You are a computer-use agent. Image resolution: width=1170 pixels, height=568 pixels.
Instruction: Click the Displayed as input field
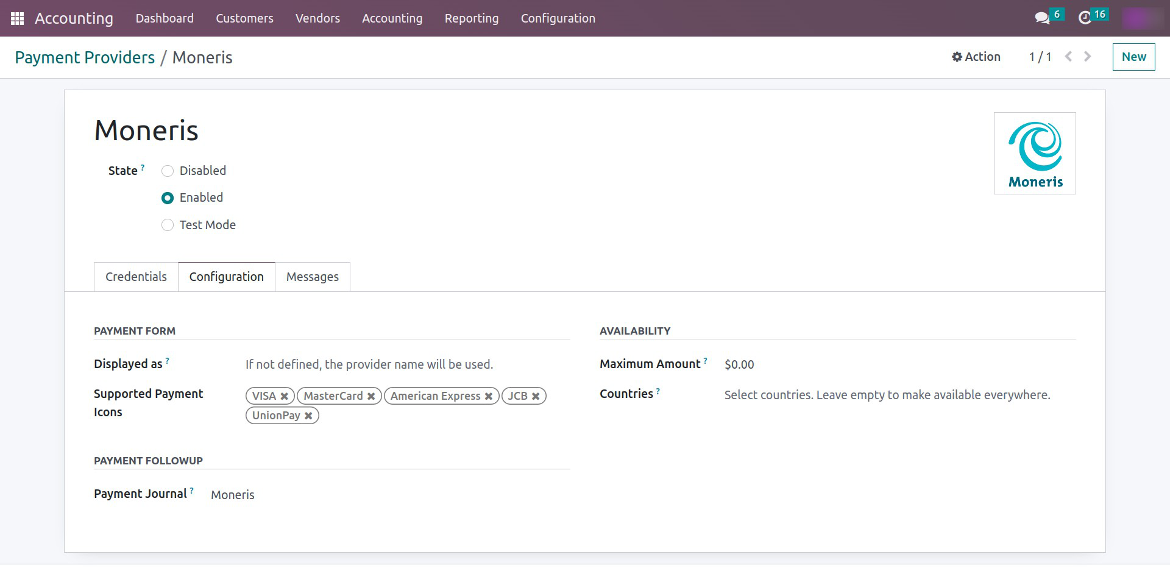click(407, 364)
